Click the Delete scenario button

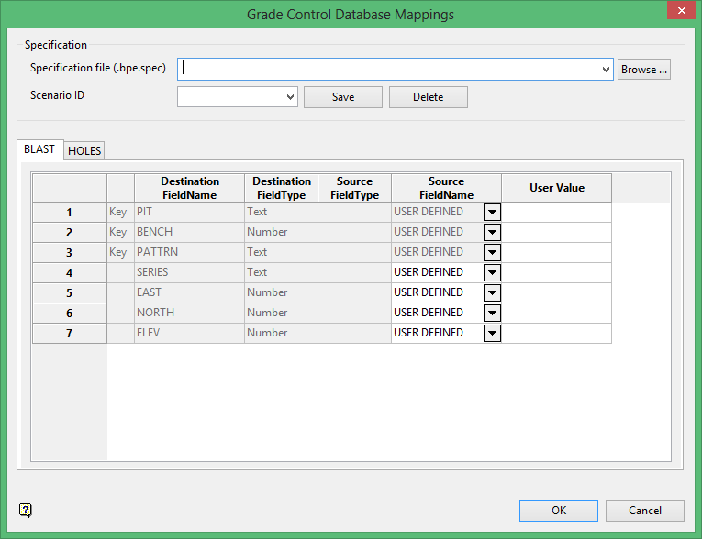(x=428, y=97)
